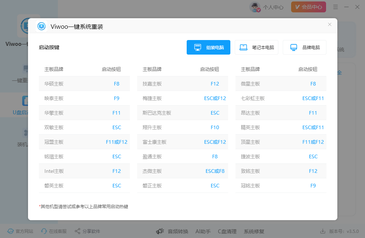Viewport: 365px width, 238px height.
Task: Open 系统修复 tool
Action: 254,231
